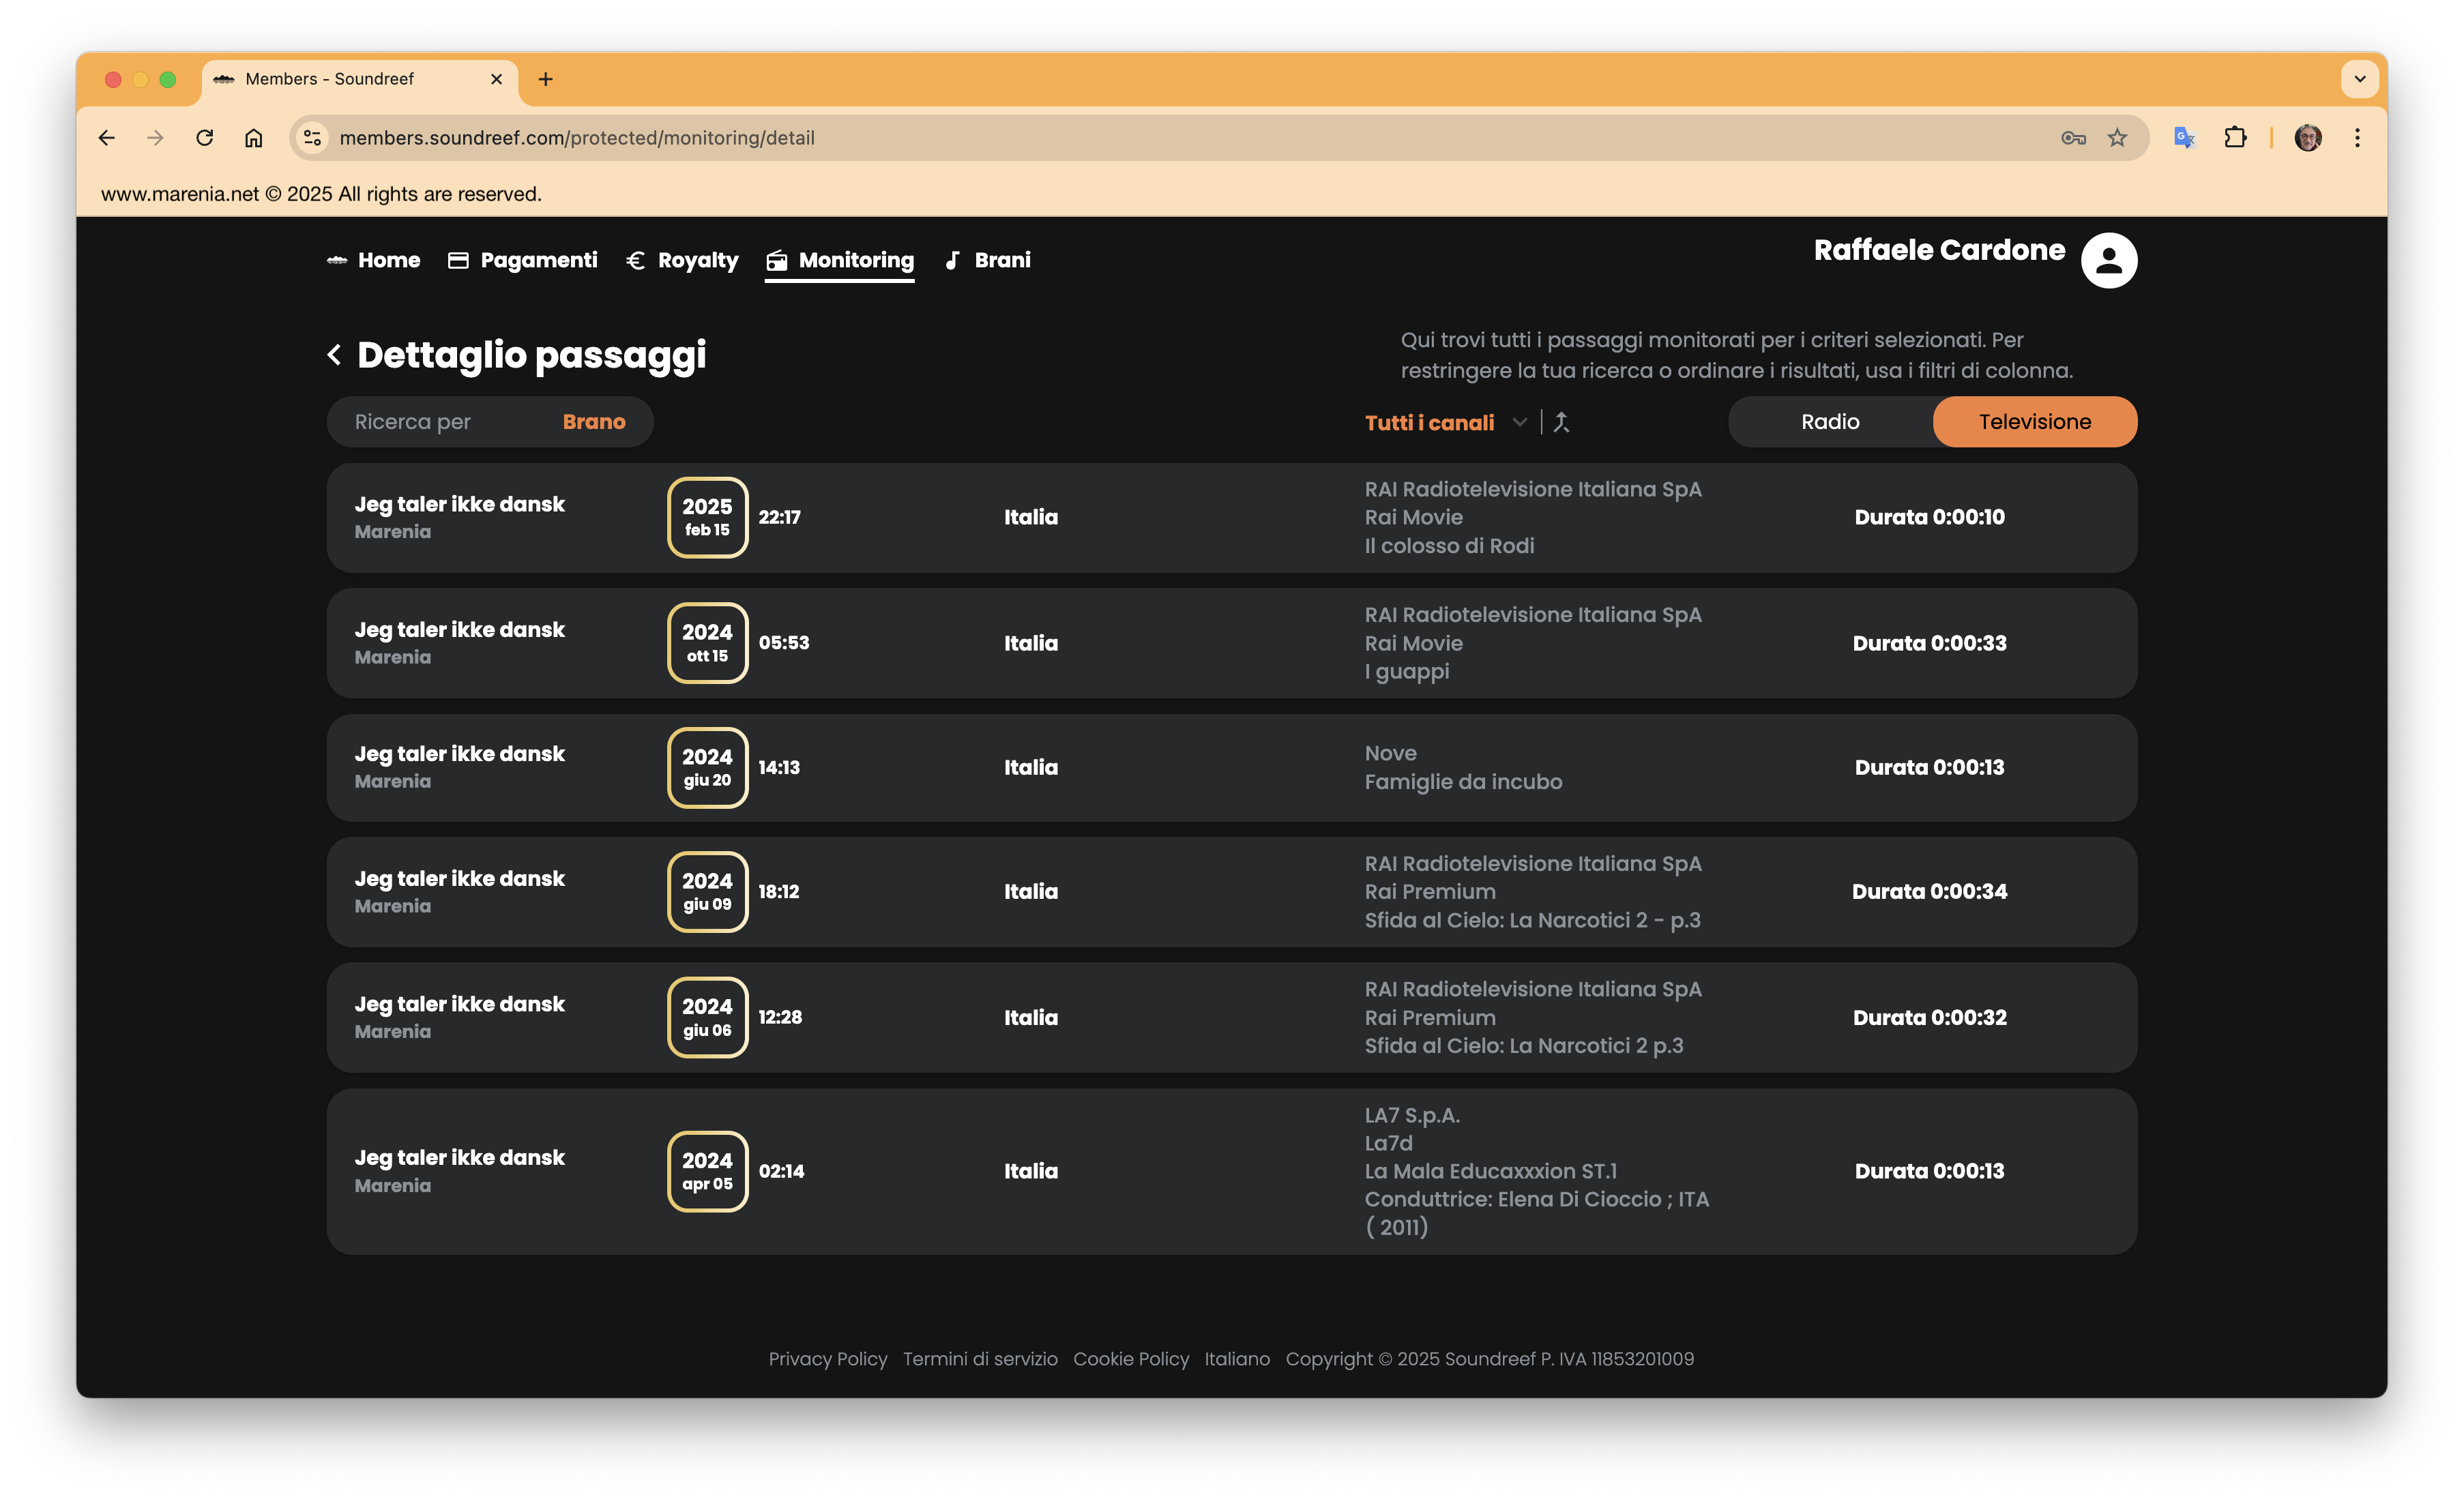Open the Cookie Policy link
Image resolution: width=2464 pixels, height=1499 pixels.
click(x=1131, y=1359)
